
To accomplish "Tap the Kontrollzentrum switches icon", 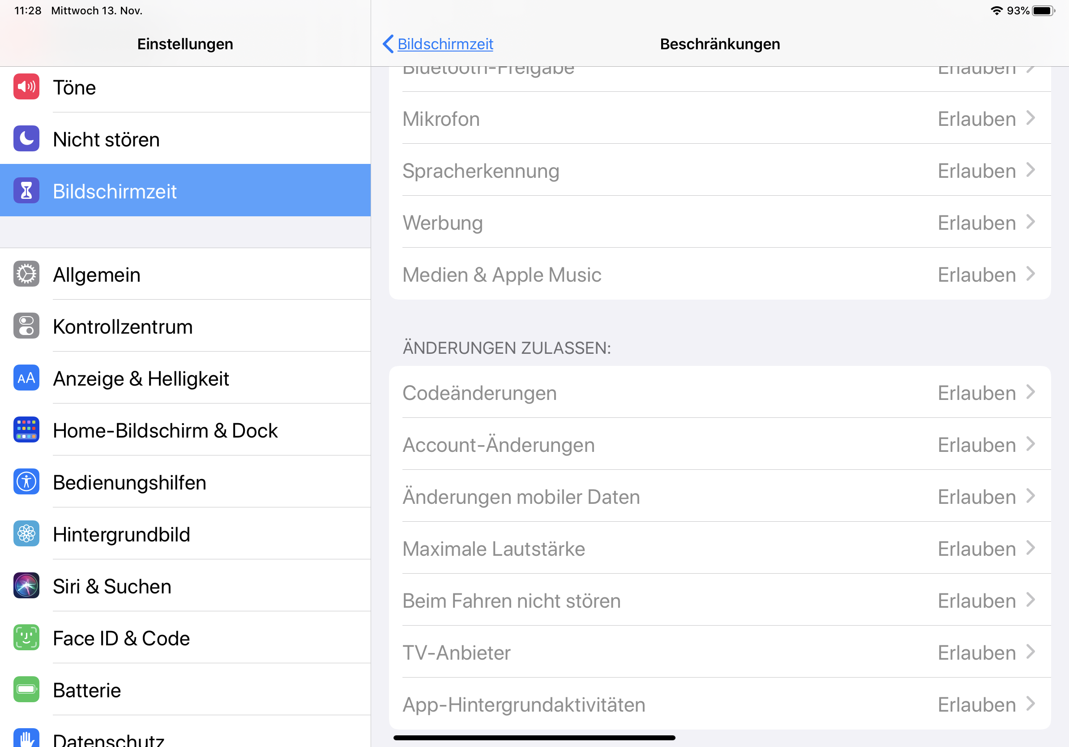I will point(26,326).
